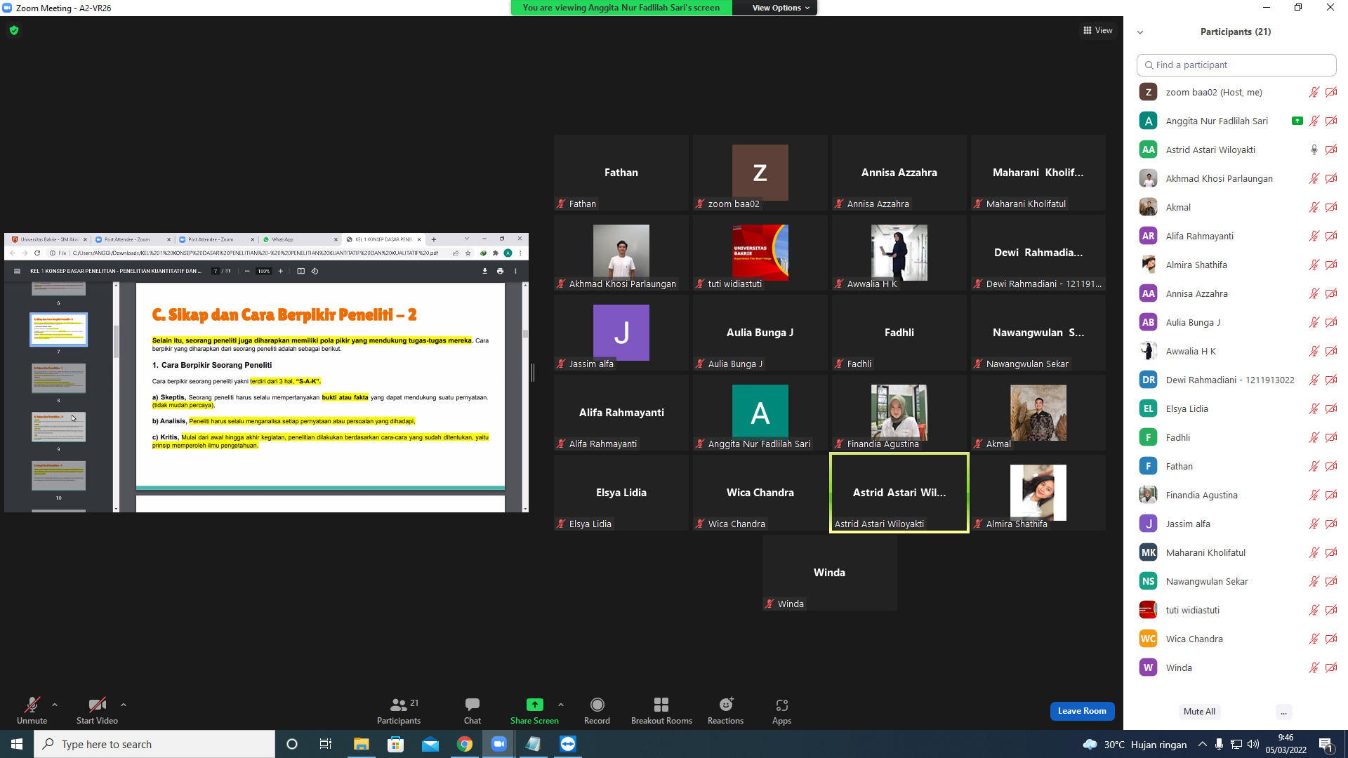The image size is (1348, 758).
Task: Rotate PDF with rotate button
Action: tap(315, 271)
